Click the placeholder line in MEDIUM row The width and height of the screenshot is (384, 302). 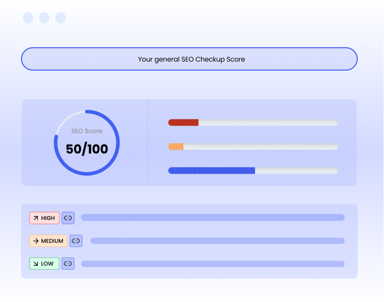tap(217, 240)
